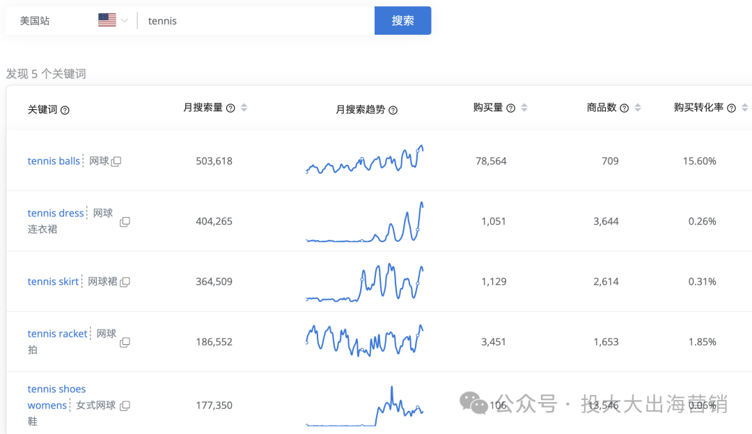Select the 1.85% conversion rate value
Image resolution: width=752 pixels, height=434 pixels.
[x=702, y=342]
